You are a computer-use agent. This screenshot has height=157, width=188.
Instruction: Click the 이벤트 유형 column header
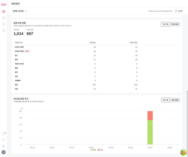pos(18,43)
